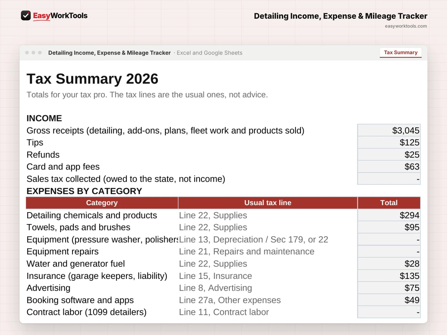
Task: Select the $49 booking software total
Action: point(389,300)
